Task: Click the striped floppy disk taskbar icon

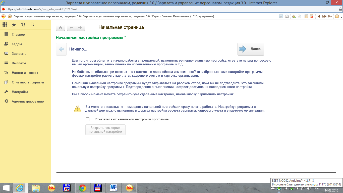Action: (98, 188)
